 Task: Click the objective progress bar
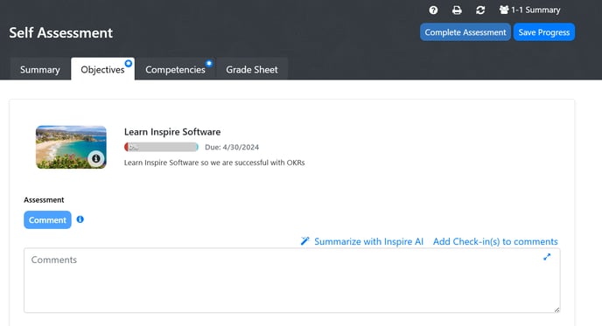click(161, 147)
